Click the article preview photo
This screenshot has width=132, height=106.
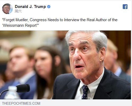tap(65, 65)
